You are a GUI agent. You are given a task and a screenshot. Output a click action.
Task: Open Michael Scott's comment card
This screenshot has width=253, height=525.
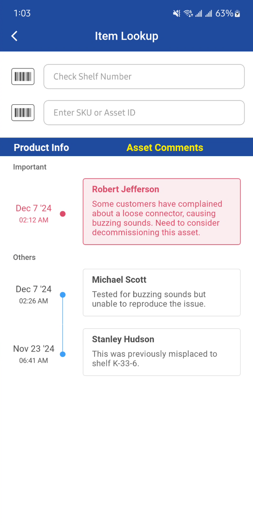pos(162,292)
